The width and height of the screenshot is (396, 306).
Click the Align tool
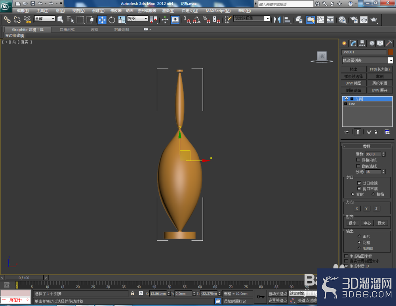click(x=287, y=20)
